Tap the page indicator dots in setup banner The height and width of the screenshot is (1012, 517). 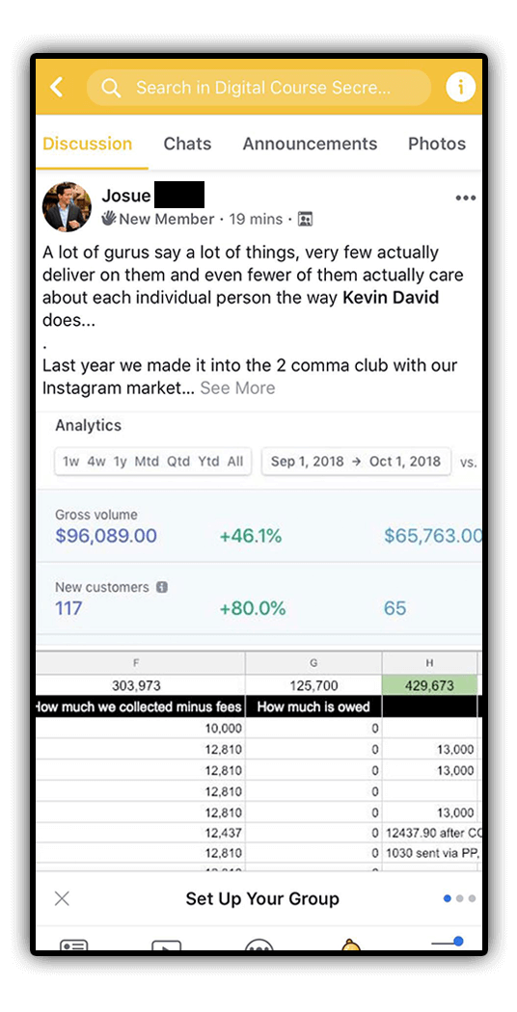[x=459, y=898]
